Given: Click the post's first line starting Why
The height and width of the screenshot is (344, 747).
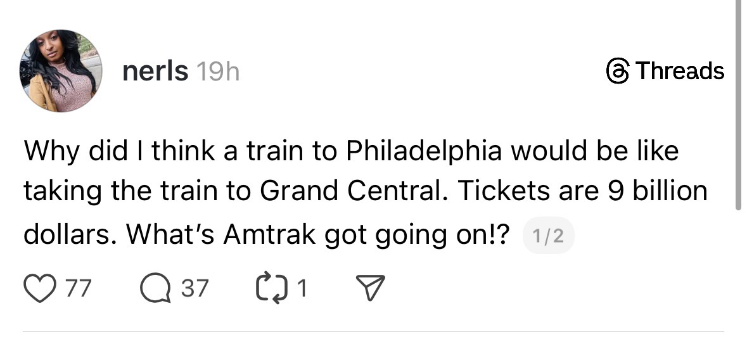Looking at the screenshot, I should pyautogui.click(x=350, y=151).
